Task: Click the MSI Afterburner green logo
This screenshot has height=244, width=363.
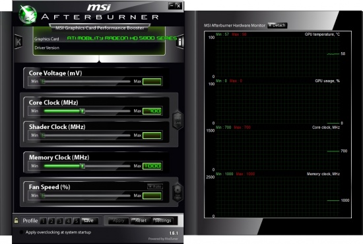Action: point(28,15)
